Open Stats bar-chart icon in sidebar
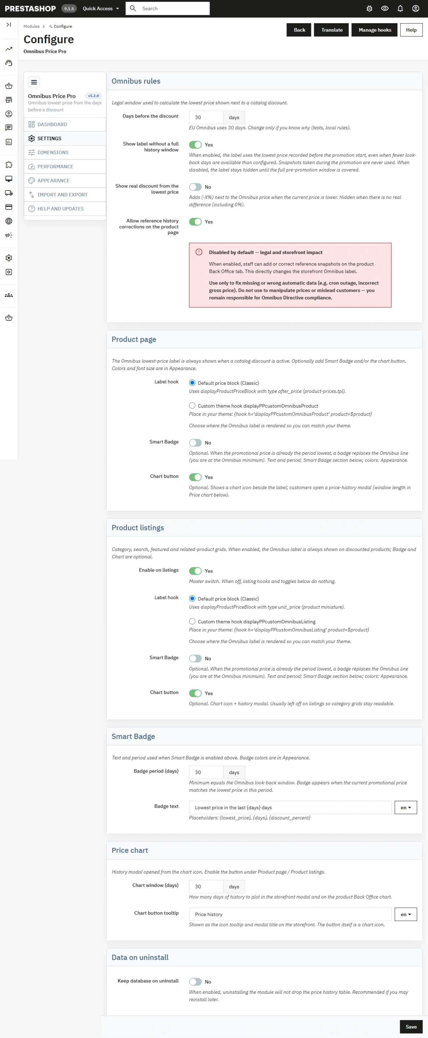 9,142
